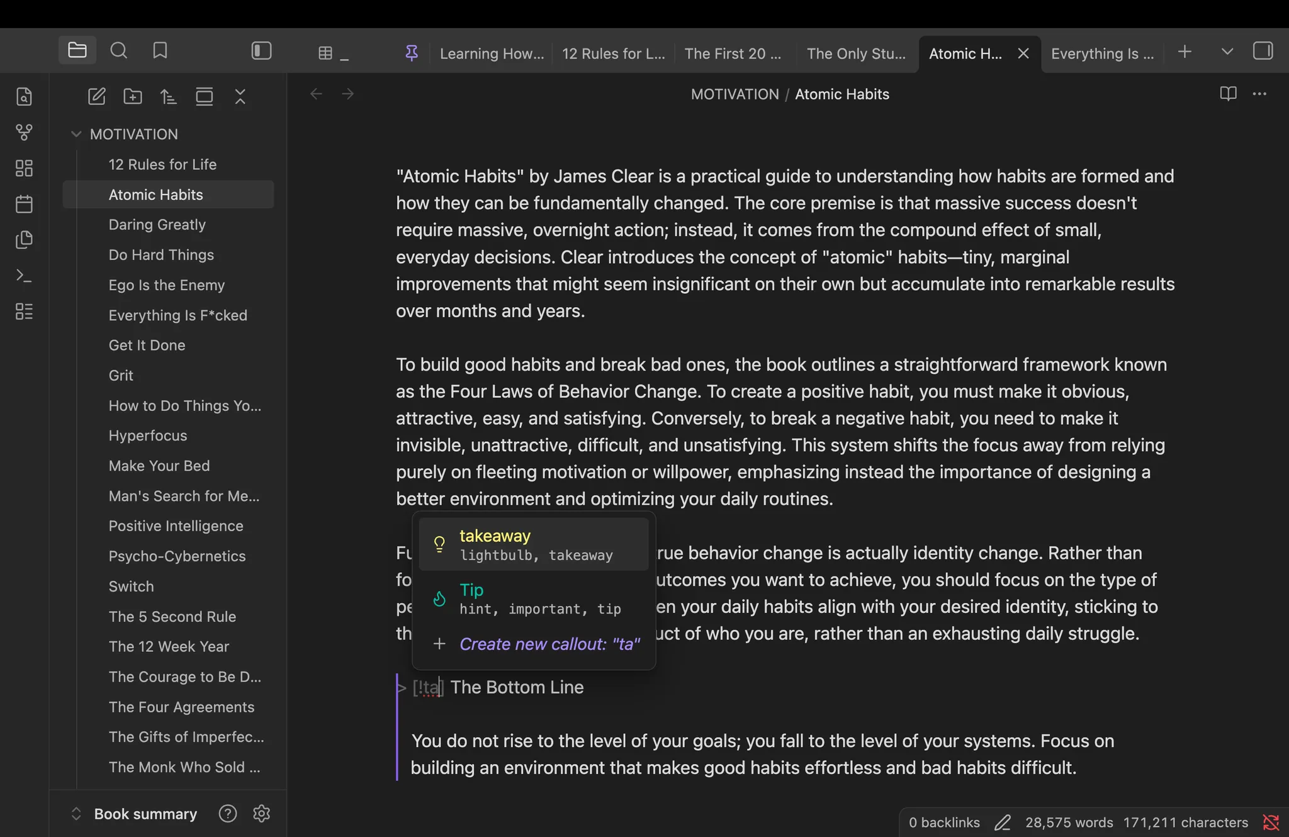Open the templates copy ribbon icon
1289x837 pixels.
coord(24,240)
